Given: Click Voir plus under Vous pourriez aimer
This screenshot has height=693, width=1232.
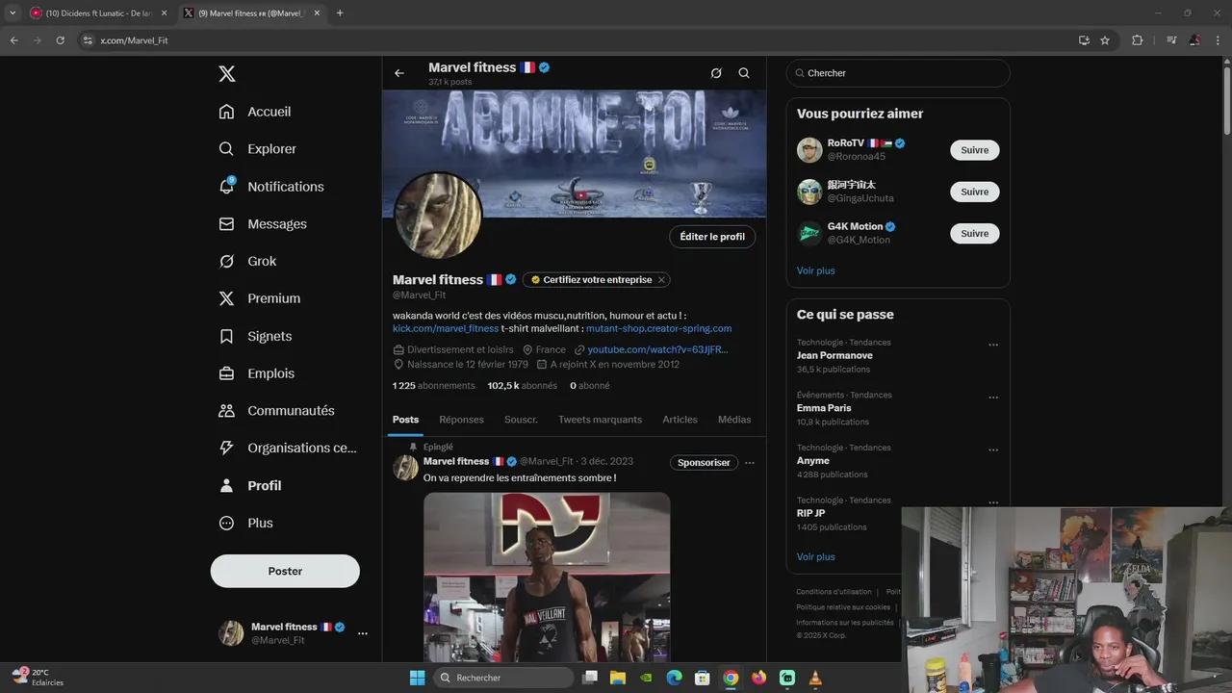Looking at the screenshot, I should (x=816, y=270).
